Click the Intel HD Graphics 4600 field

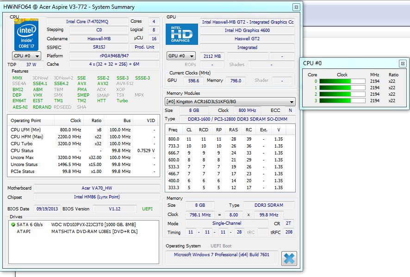tap(248, 31)
